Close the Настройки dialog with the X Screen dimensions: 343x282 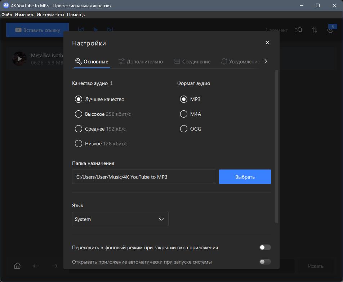click(x=267, y=43)
